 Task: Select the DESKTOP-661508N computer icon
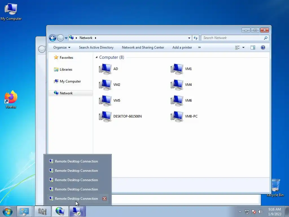pyautogui.click(x=105, y=116)
